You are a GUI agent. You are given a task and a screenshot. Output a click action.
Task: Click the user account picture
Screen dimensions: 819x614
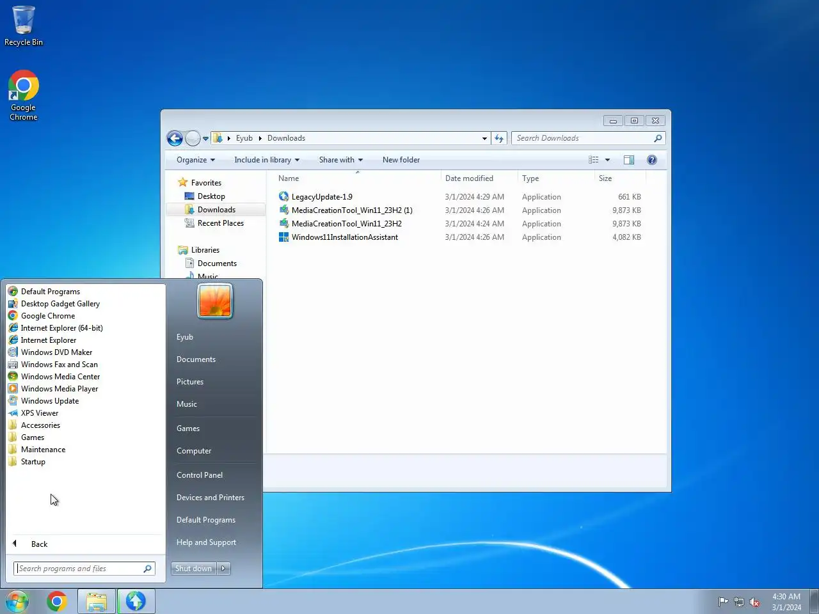tap(215, 301)
